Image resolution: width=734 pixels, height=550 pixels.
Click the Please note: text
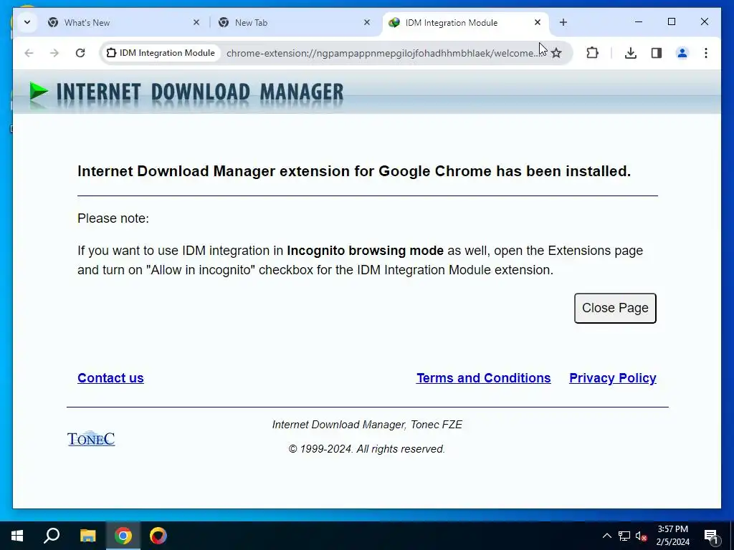(113, 218)
